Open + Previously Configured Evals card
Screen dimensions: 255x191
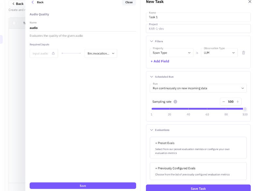click(198, 171)
